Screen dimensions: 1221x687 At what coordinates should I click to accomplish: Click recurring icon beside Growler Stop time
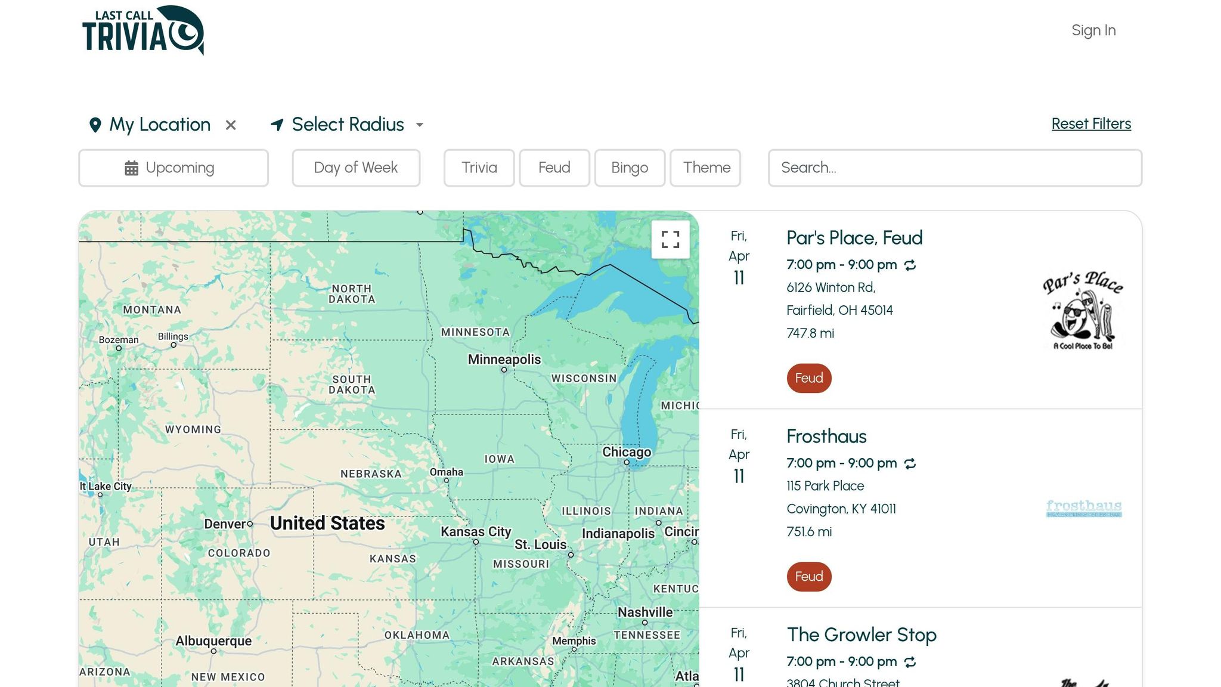coord(910,662)
